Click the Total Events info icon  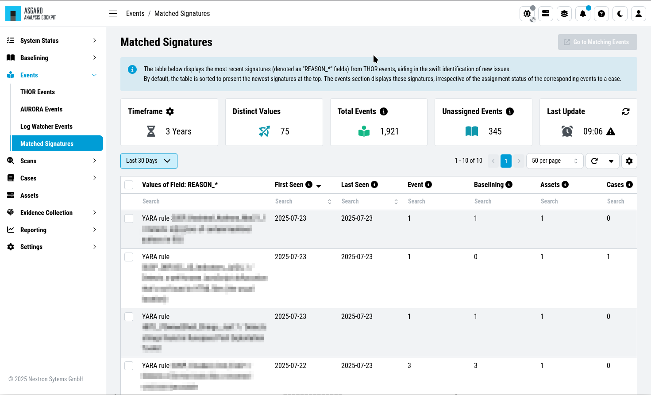pyautogui.click(x=384, y=111)
